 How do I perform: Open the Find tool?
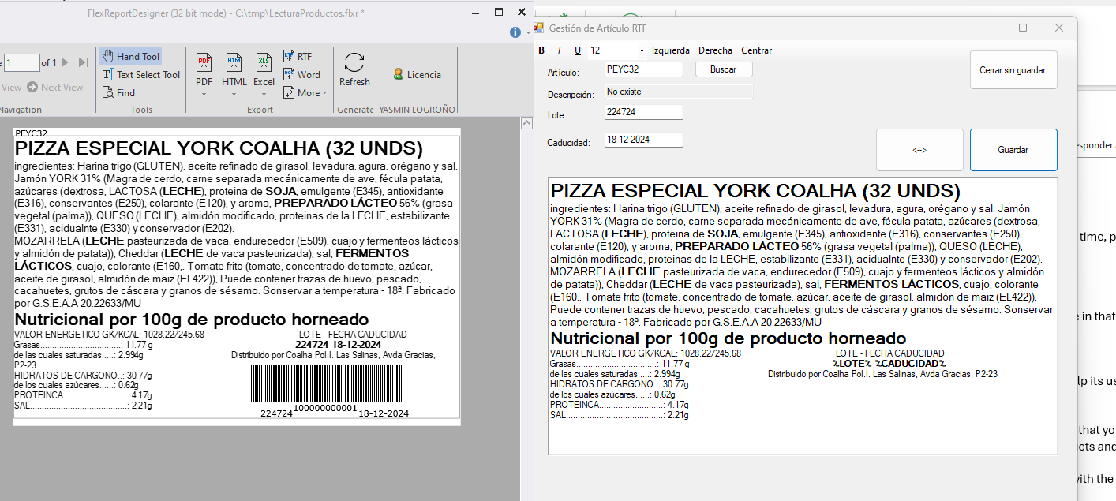point(119,93)
